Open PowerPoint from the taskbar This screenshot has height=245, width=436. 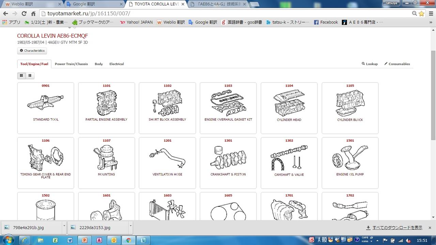point(84,240)
